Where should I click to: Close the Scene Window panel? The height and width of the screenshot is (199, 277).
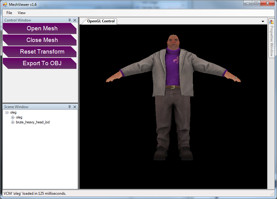tap(75, 107)
